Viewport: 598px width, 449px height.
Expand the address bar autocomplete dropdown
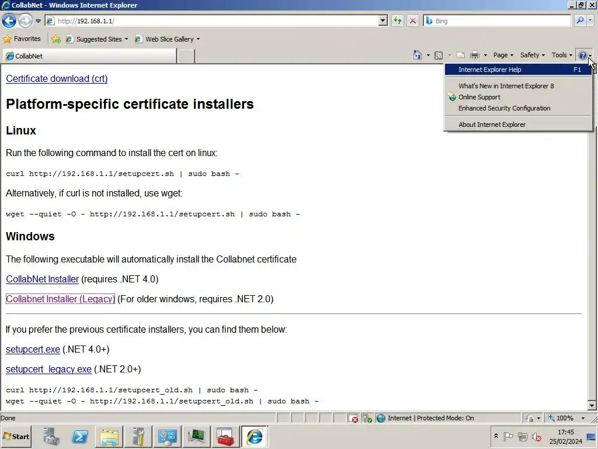[383, 21]
